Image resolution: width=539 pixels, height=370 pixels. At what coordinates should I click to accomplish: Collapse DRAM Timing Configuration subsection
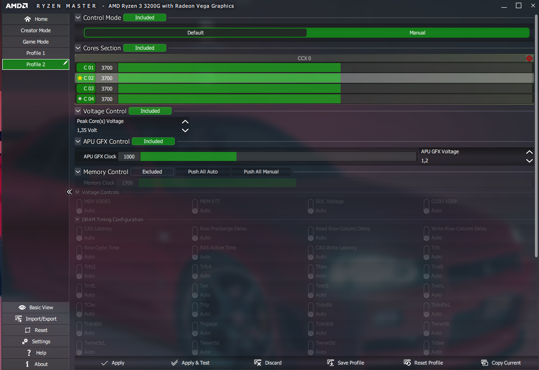[77, 219]
